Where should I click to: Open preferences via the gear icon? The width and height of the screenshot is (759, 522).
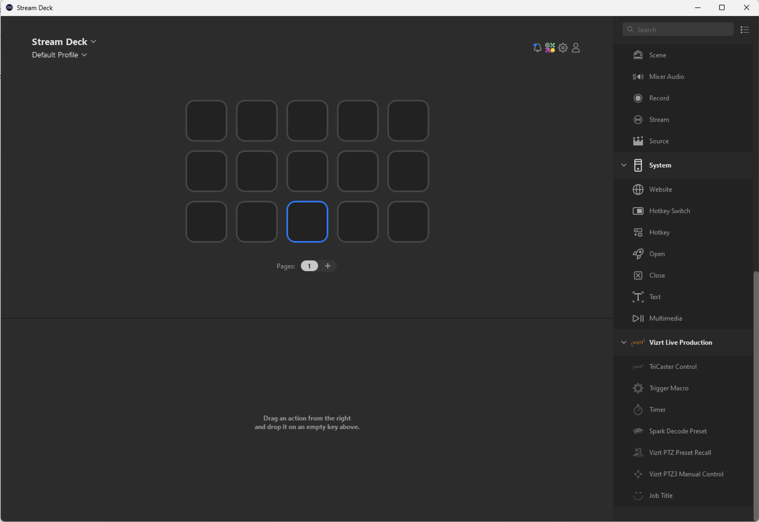click(x=563, y=47)
